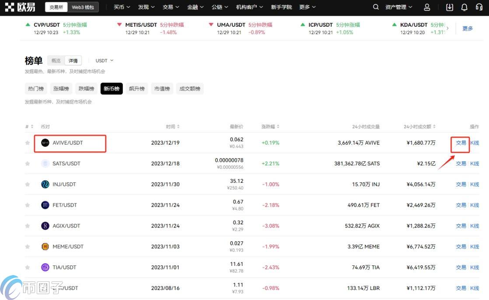Click 更多 beside the ticker strip
This screenshot has height=300, width=489.
tap(468, 28)
